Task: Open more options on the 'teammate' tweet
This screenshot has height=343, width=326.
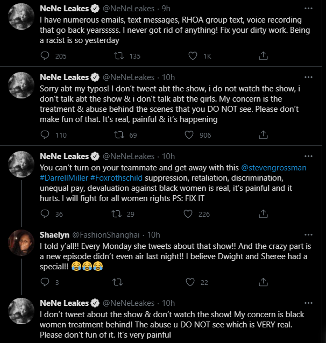Action: [x=308, y=156]
